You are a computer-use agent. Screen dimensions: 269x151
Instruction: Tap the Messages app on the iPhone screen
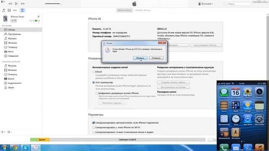coord(224,92)
